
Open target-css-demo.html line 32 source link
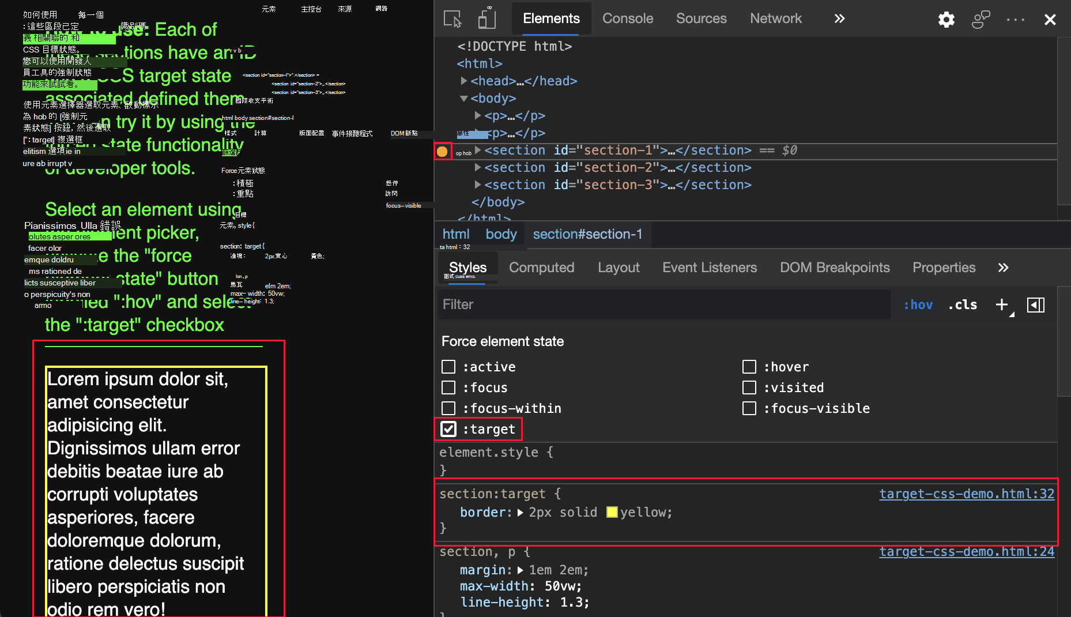pos(966,494)
